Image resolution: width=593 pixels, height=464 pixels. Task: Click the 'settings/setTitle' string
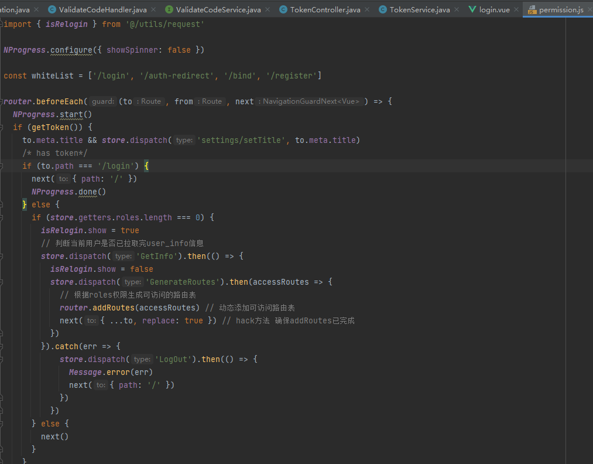(241, 140)
